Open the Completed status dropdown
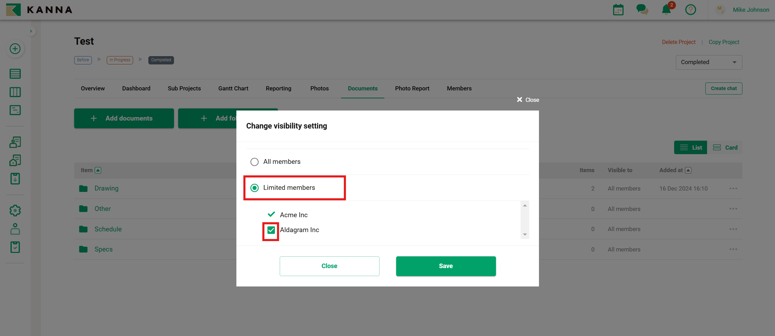The width and height of the screenshot is (775, 336). pos(708,62)
